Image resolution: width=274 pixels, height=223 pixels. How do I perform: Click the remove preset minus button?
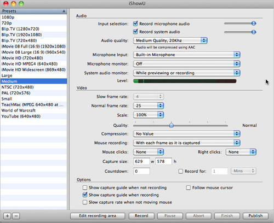[16, 216]
